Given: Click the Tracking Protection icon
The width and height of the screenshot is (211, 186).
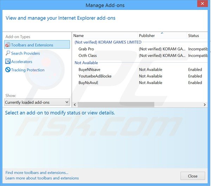Looking at the screenshot, I should tap(8, 70).
